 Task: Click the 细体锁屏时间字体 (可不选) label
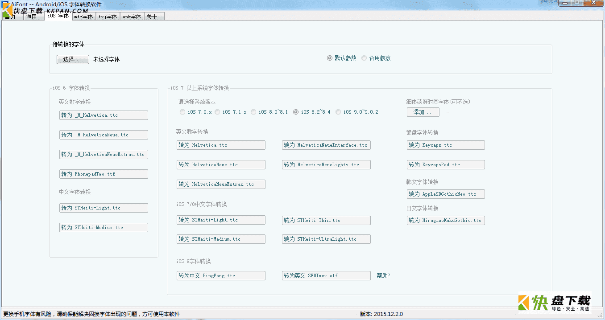pyautogui.click(x=438, y=102)
